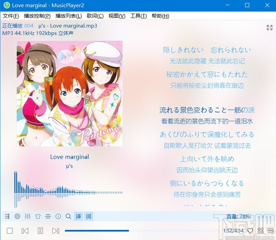Click translation 无法就此隐藏 无法就此忘记
The image size is (276, 240).
pyautogui.click(x=207, y=61)
